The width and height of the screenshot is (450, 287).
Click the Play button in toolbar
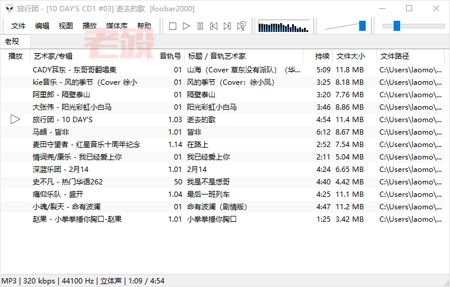(186, 26)
